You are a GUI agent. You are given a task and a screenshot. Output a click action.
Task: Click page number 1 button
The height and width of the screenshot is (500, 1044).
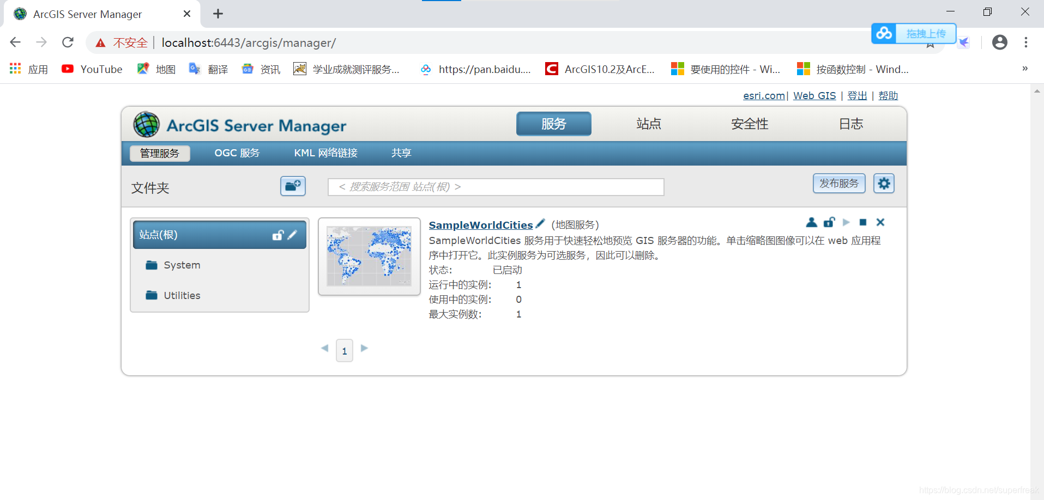click(x=345, y=351)
